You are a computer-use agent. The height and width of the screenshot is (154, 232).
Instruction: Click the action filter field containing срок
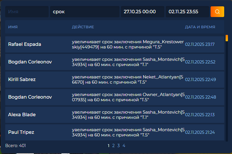click(x=84, y=12)
